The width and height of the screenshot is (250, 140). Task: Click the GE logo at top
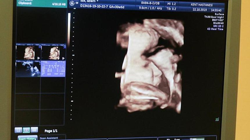pyautogui.click(x=72, y=3)
